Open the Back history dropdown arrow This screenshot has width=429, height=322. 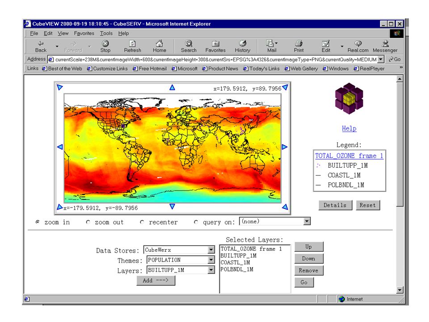(x=57, y=46)
